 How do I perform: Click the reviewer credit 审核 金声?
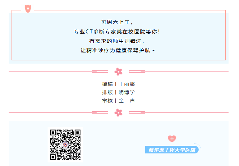[x=118, y=101]
